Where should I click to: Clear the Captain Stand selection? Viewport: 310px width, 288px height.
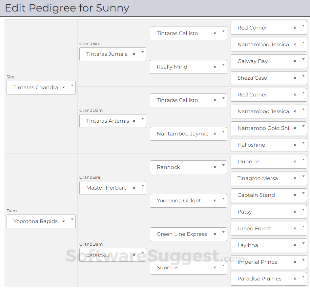point(295,195)
